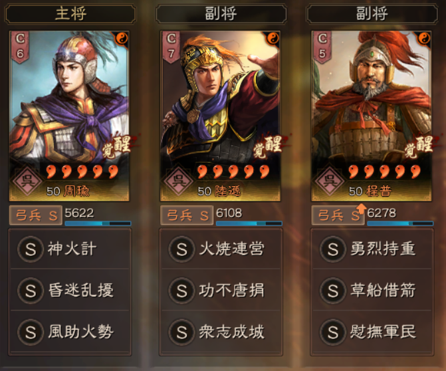This screenshot has height=371, width=446.
Task: Open 程普's general portrait card
Action: 372,116
